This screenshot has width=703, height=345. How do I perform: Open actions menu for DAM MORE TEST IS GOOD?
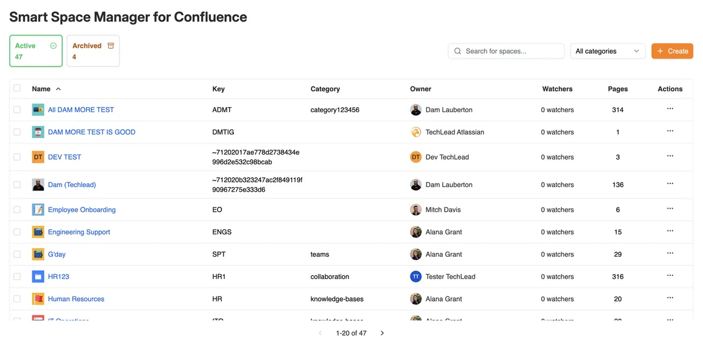pyautogui.click(x=670, y=131)
